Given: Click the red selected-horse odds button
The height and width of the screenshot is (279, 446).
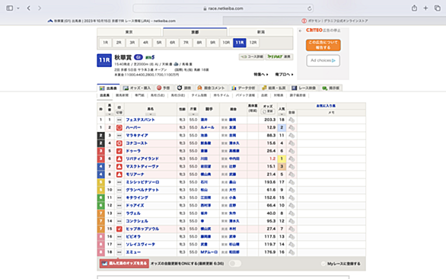Looking at the screenshot, I should tap(124, 263).
